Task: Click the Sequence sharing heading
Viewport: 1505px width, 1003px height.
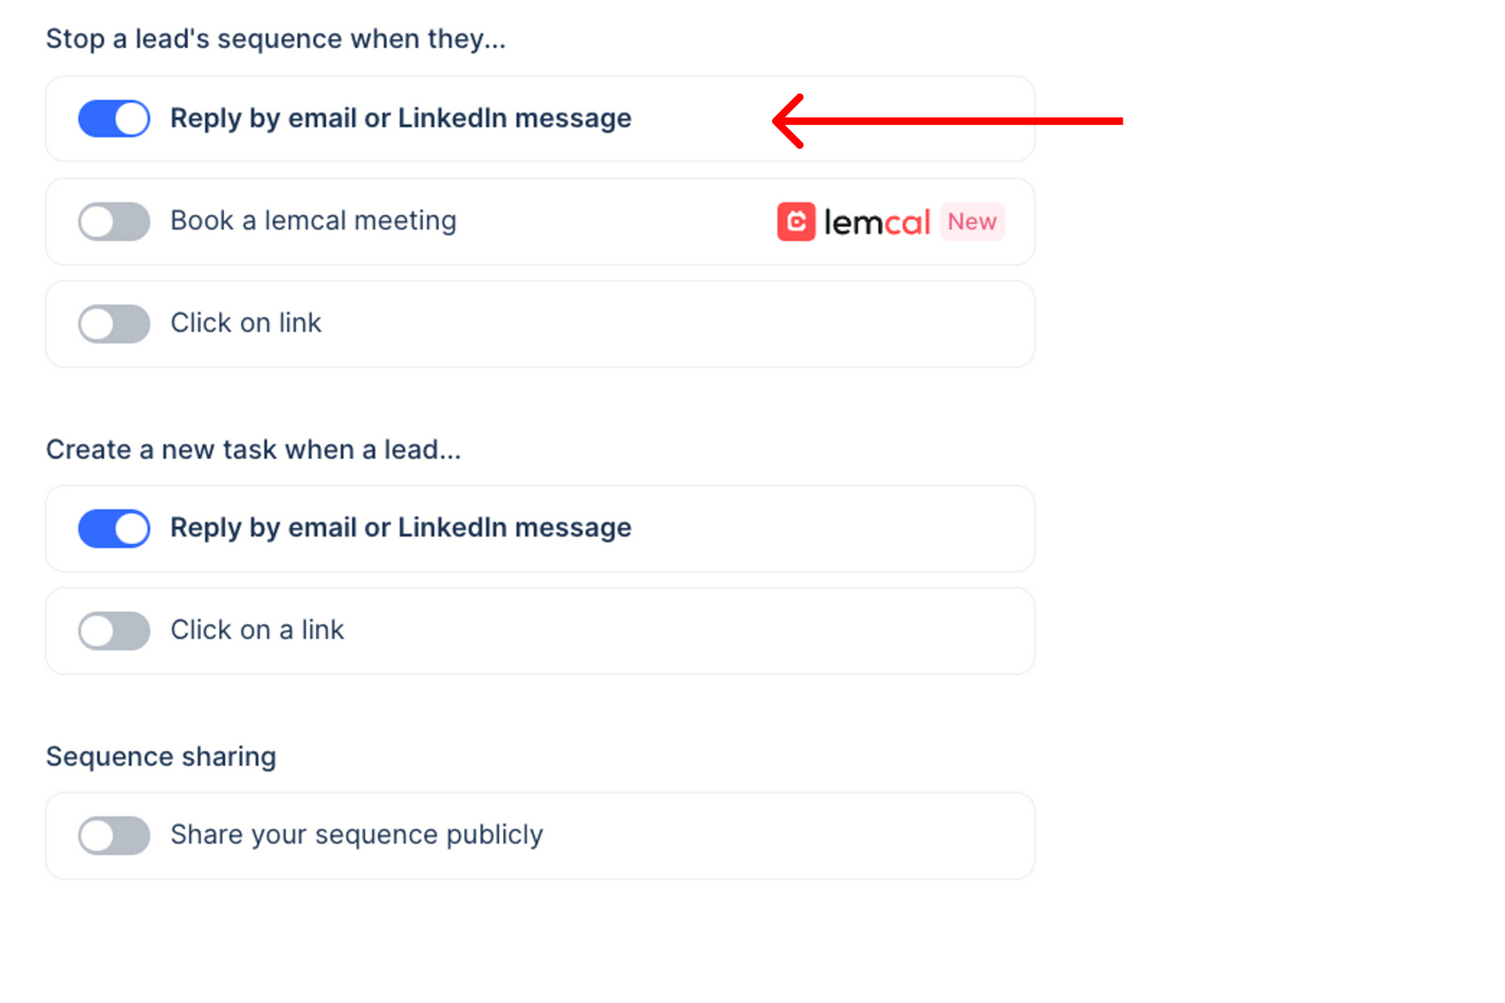Action: 161,756
